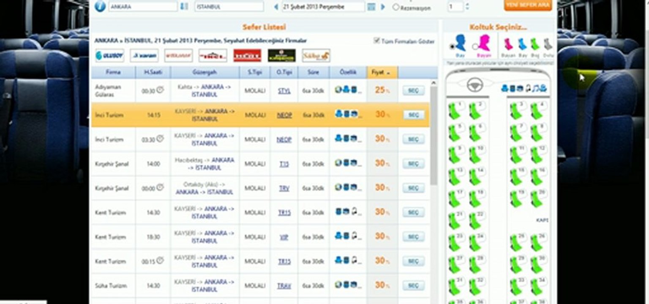Filter by the Süha company logo
The width and height of the screenshot is (649, 304).
tap(316, 55)
